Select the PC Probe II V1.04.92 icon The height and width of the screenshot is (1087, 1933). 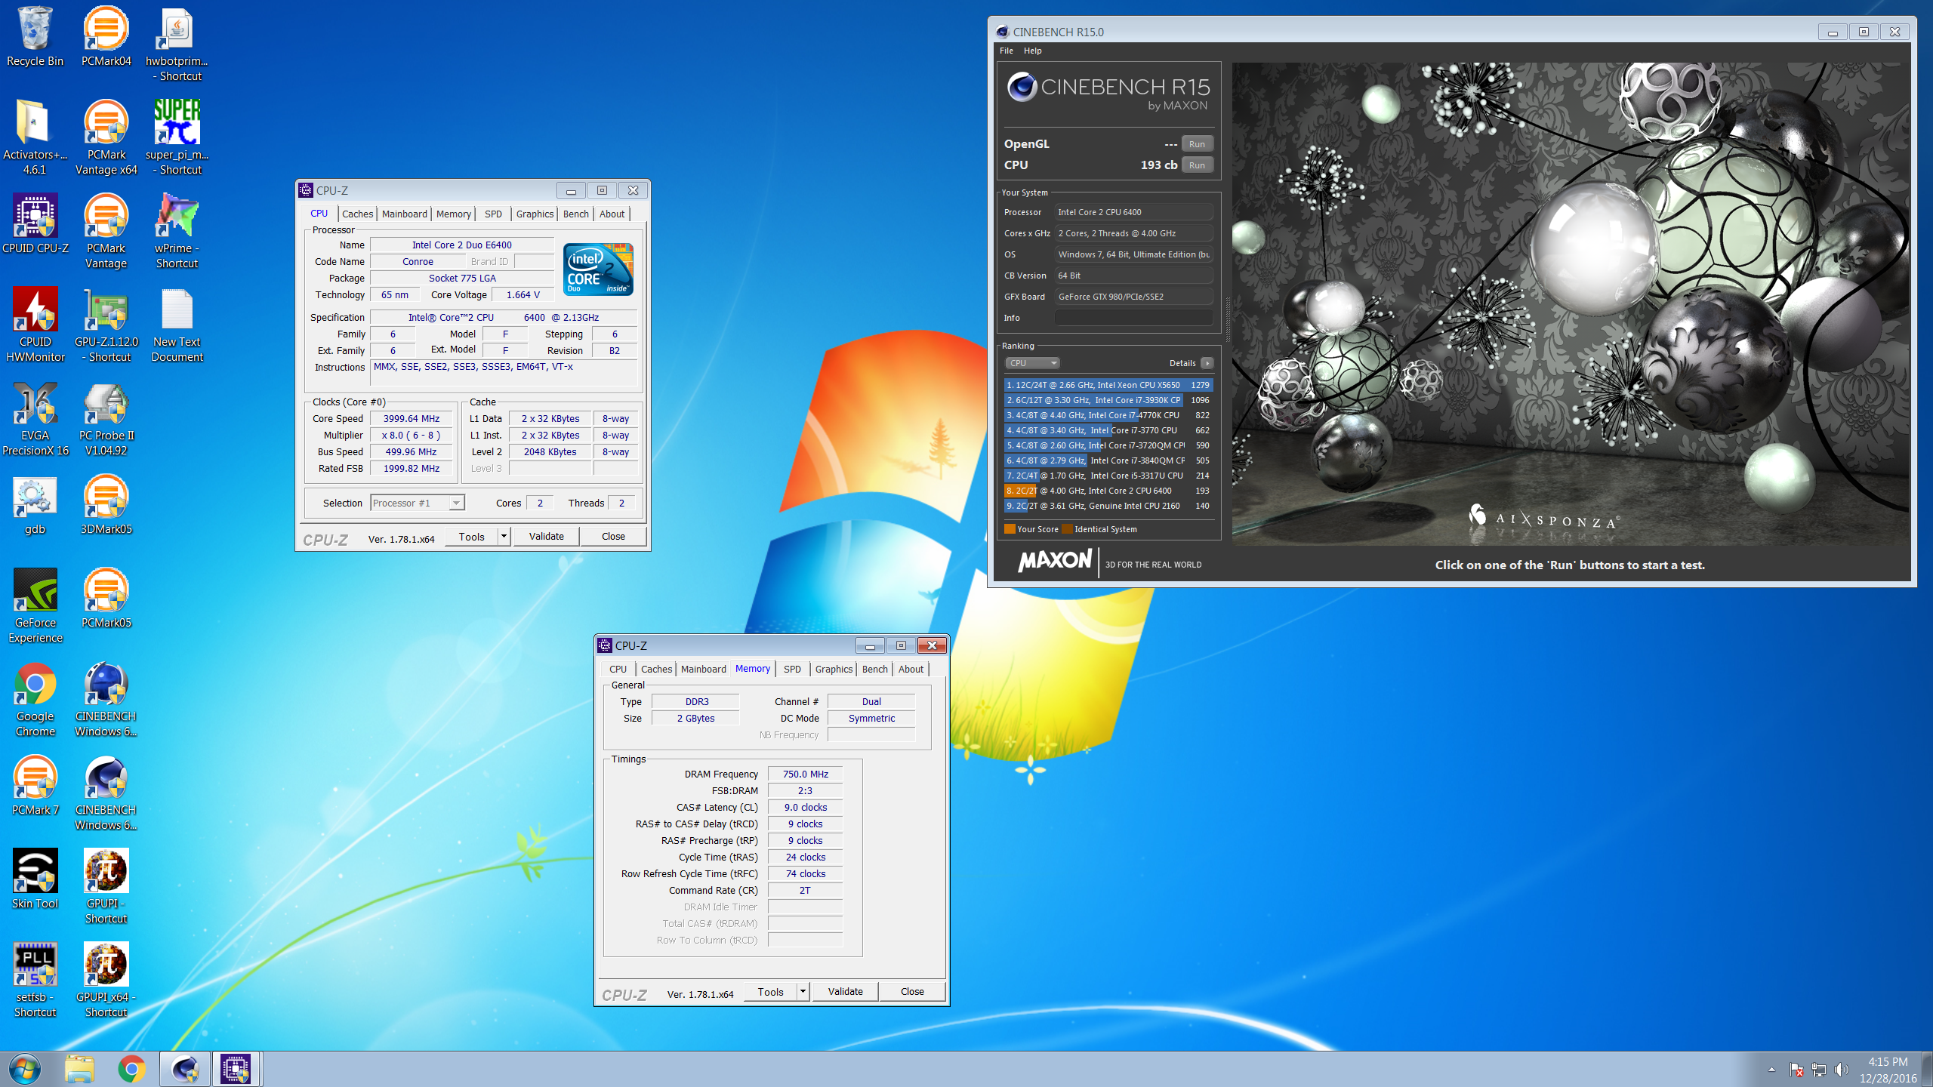tap(106, 420)
